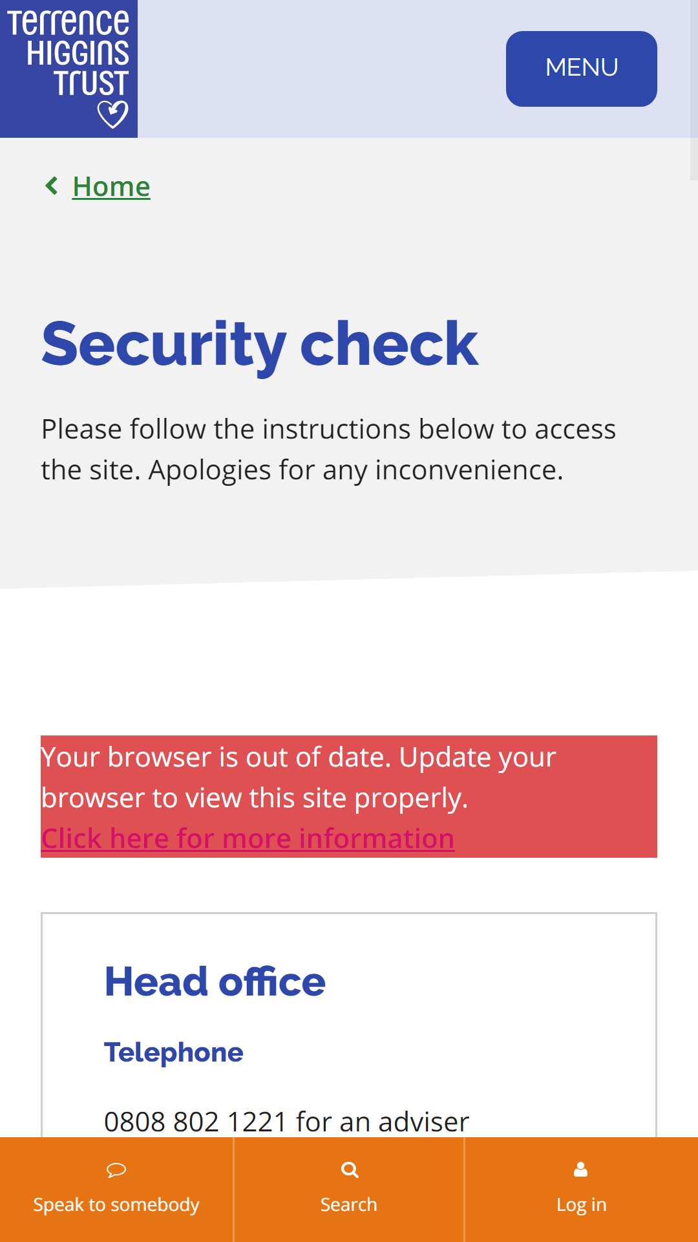Open the MENU button
The width and height of the screenshot is (698, 1242).
pos(581,69)
